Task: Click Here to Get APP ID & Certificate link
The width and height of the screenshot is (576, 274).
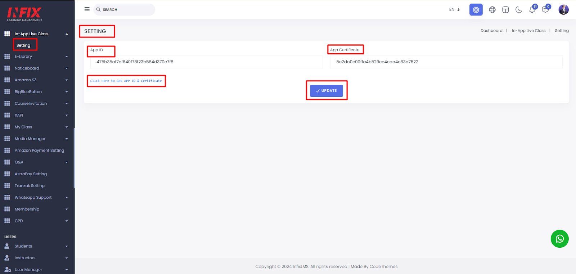Action: coord(126,81)
